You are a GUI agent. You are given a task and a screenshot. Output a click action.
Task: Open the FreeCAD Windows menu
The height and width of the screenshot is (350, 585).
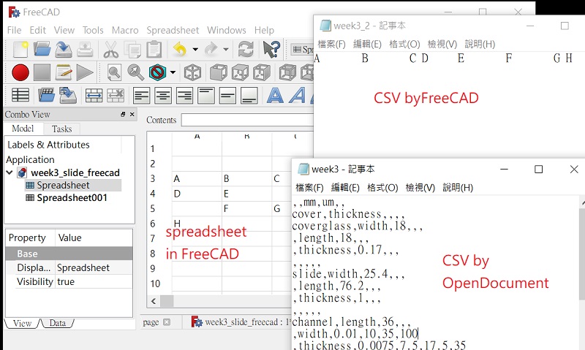point(227,30)
